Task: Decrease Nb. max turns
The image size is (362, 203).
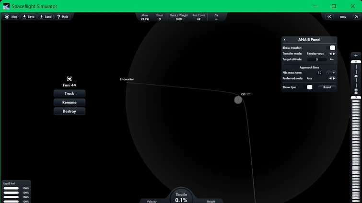Action: pos(328,73)
